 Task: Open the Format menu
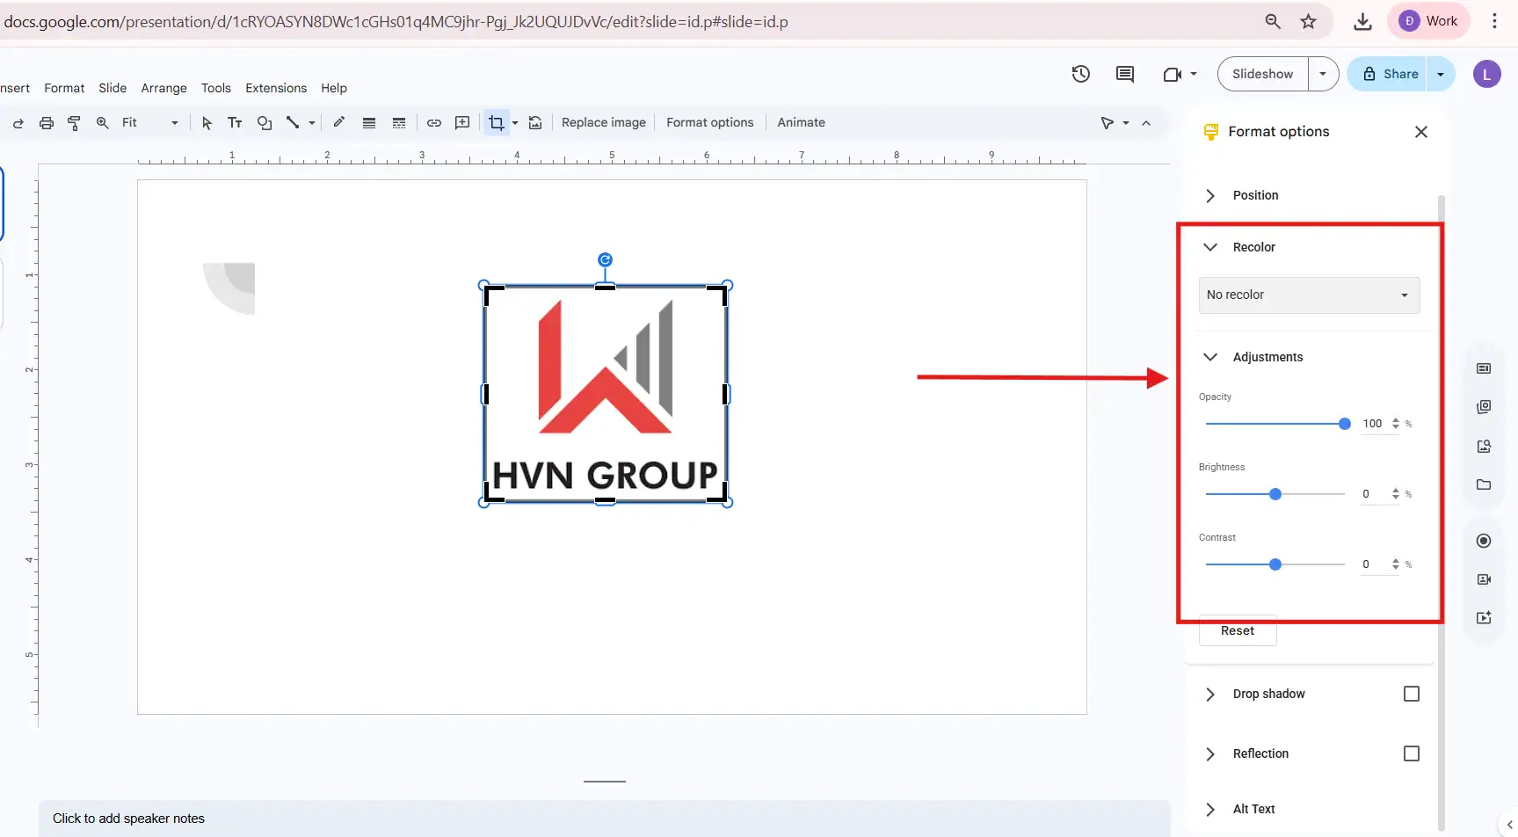tap(64, 88)
